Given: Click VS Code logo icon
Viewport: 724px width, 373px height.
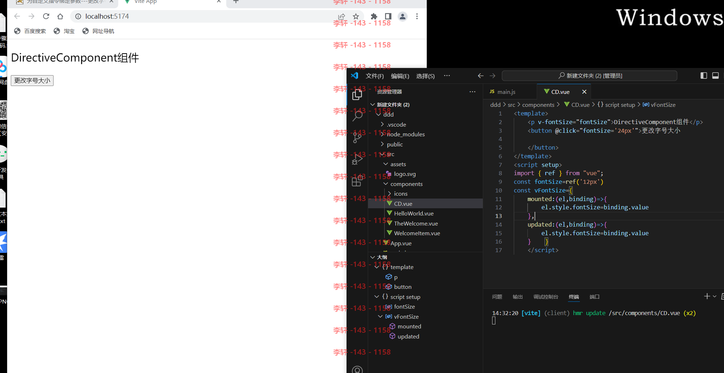Looking at the screenshot, I should click(354, 76).
